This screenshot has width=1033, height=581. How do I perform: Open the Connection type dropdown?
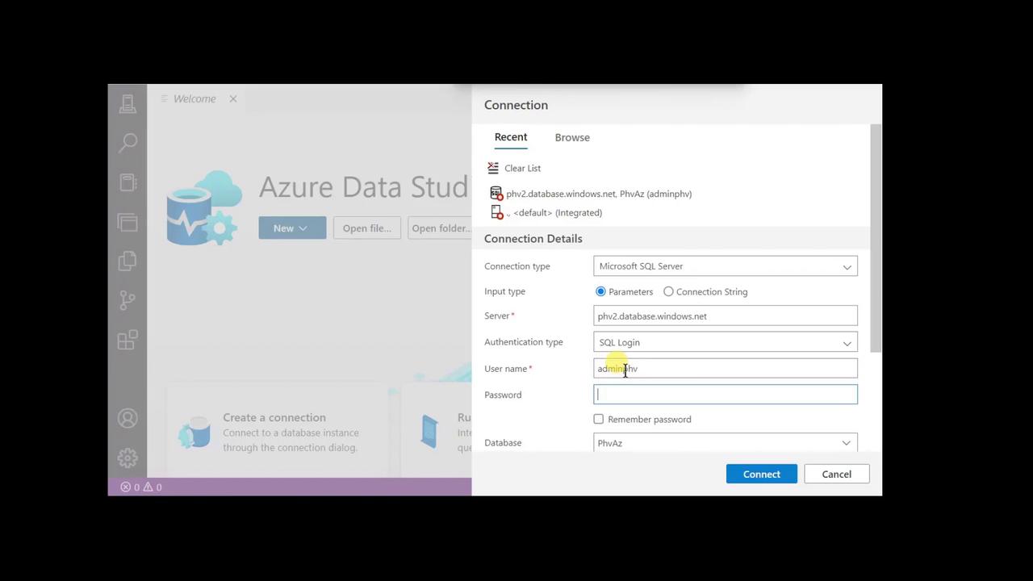pos(726,266)
